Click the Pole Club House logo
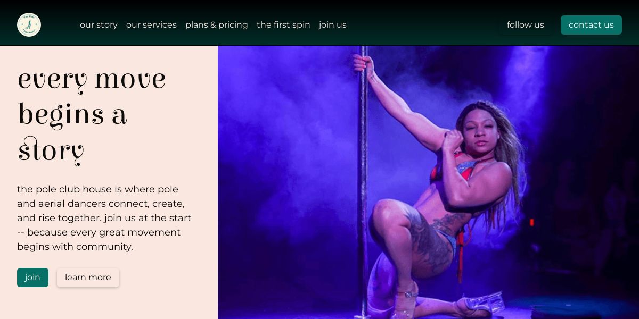The image size is (639, 319). tap(29, 25)
